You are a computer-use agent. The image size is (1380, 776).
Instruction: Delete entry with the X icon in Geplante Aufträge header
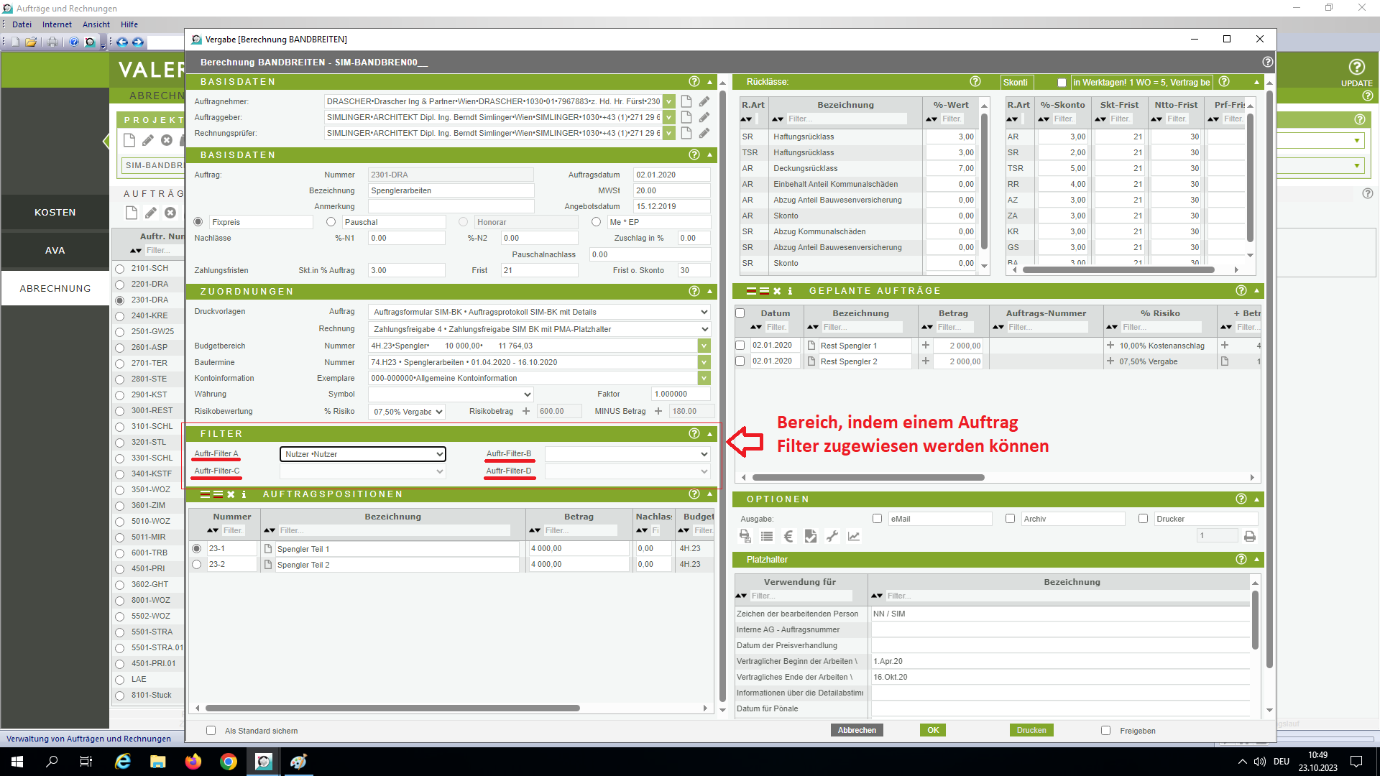777,291
